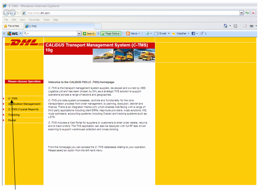Click the DHL airplane banner photo
Viewport: 263px width, 191px height.
pyautogui.click(x=145, y=56)
